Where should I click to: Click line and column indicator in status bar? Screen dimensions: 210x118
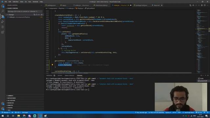point(156,112)
